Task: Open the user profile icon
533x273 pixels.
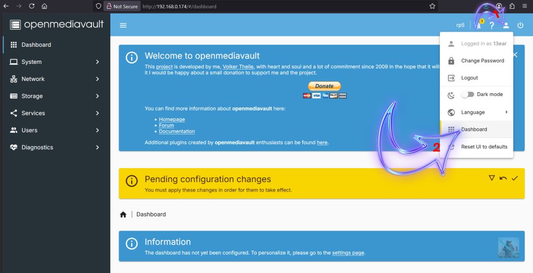Action: (x=505, y=25)
